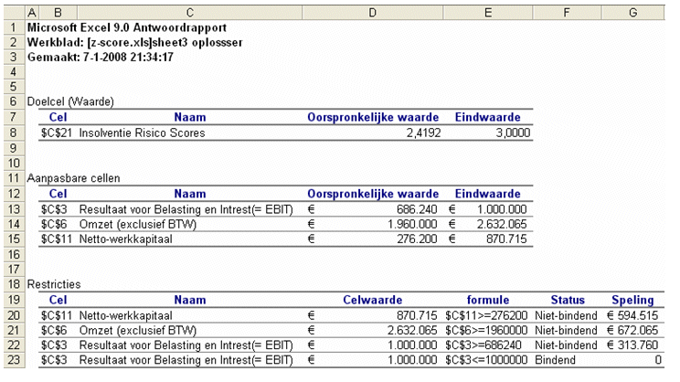Click the 'Restricties' heading

(x=54, y=284)
